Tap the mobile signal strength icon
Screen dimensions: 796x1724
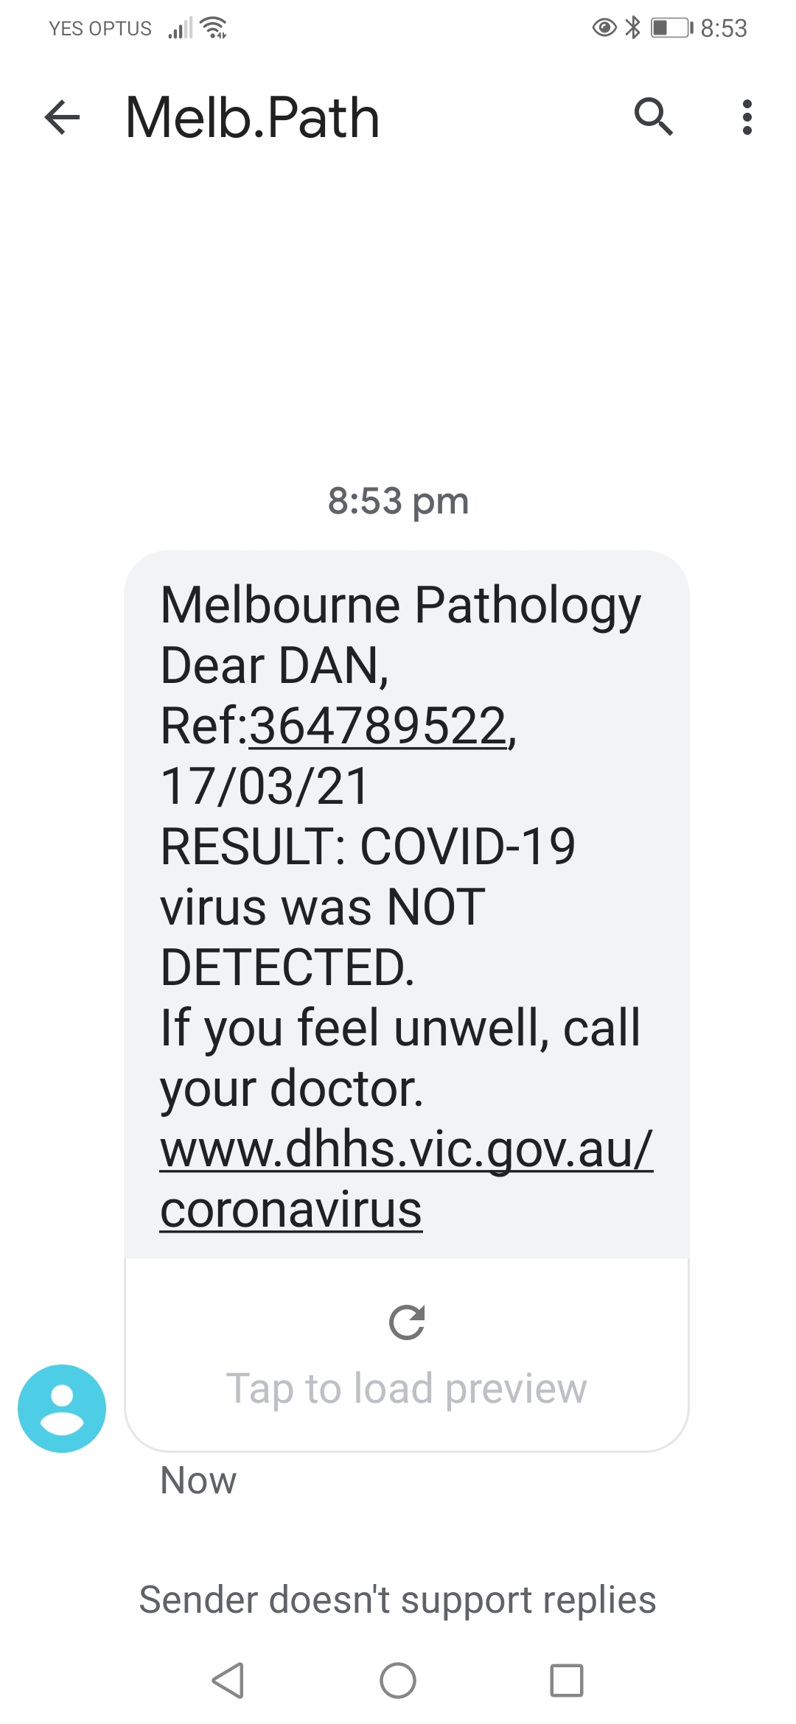(x=180, y=29)
